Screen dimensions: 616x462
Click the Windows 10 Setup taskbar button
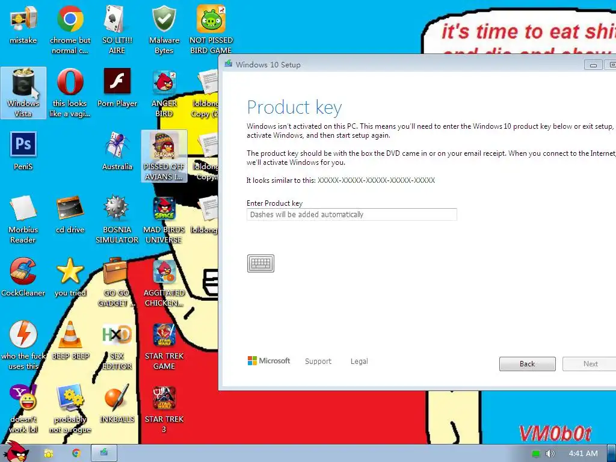[x=103, y=454]
